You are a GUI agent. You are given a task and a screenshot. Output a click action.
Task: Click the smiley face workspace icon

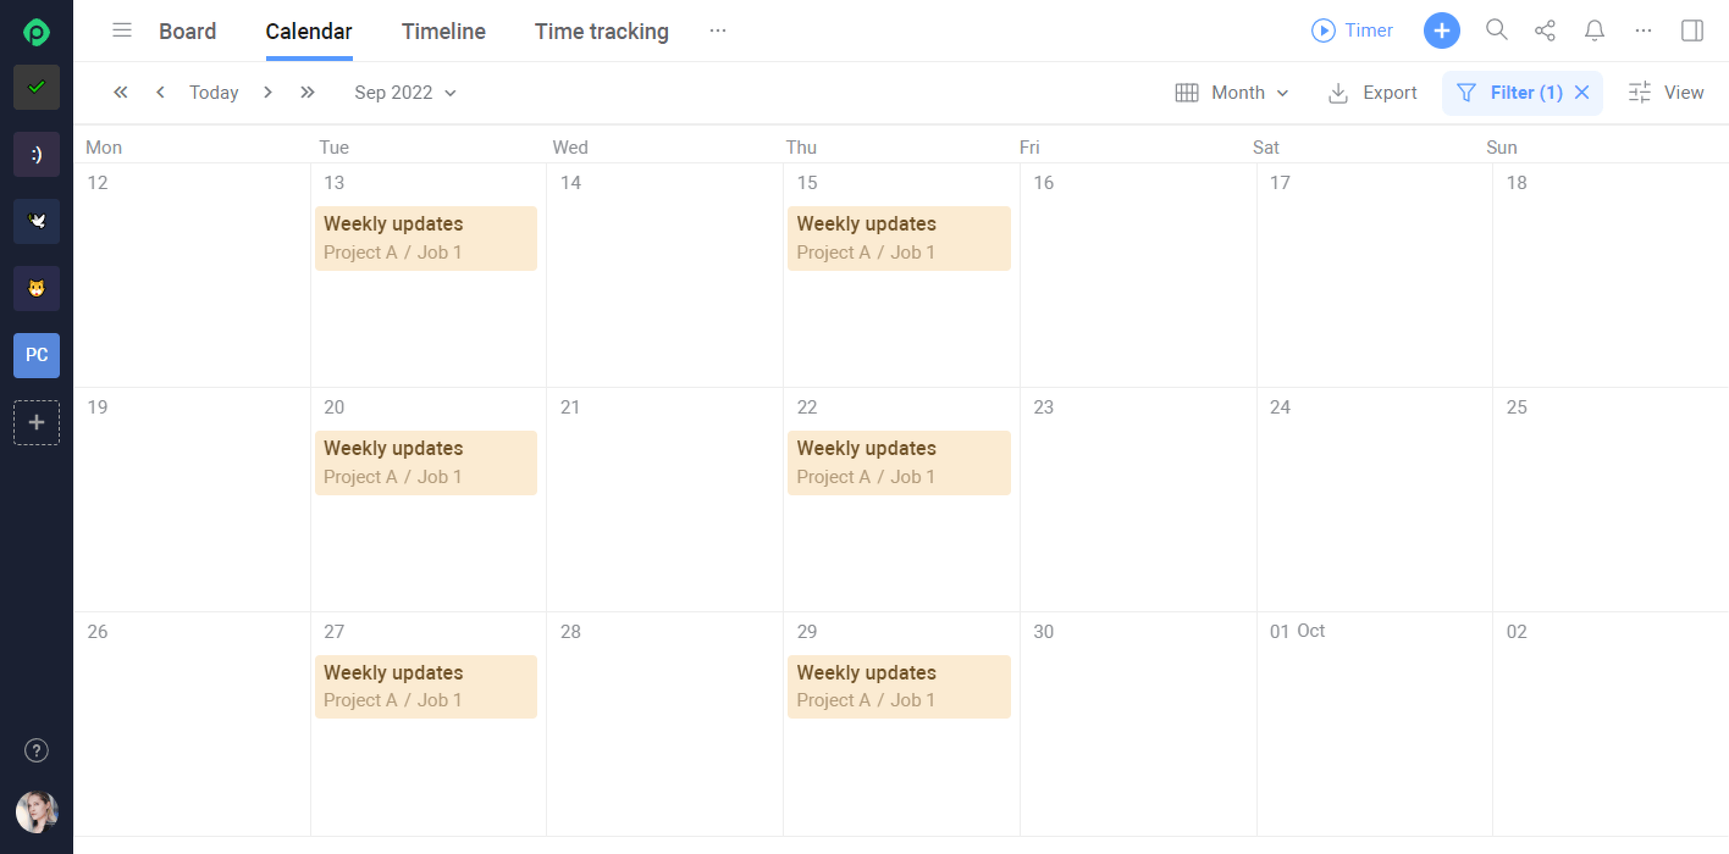[x=37, y=153]
